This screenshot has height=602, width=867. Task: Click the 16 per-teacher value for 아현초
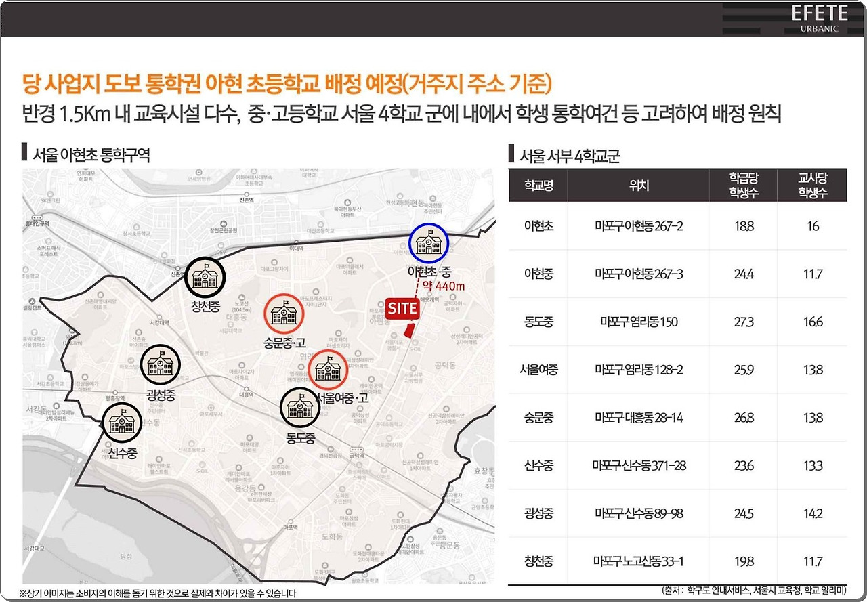(x=813, y=226)
